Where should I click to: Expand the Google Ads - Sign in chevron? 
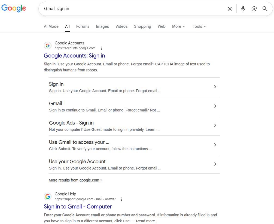pyautogui.click(x=215, y=125)
